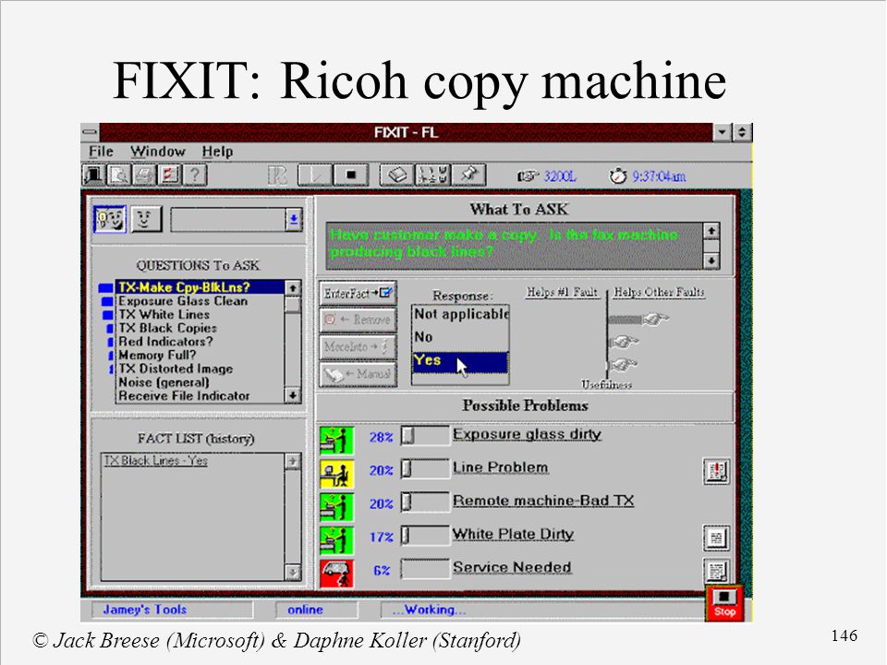Viewport: 887px width, 665px height.
Task: Click the red van icon for Service Needed
Action: [x=336, y=574]
